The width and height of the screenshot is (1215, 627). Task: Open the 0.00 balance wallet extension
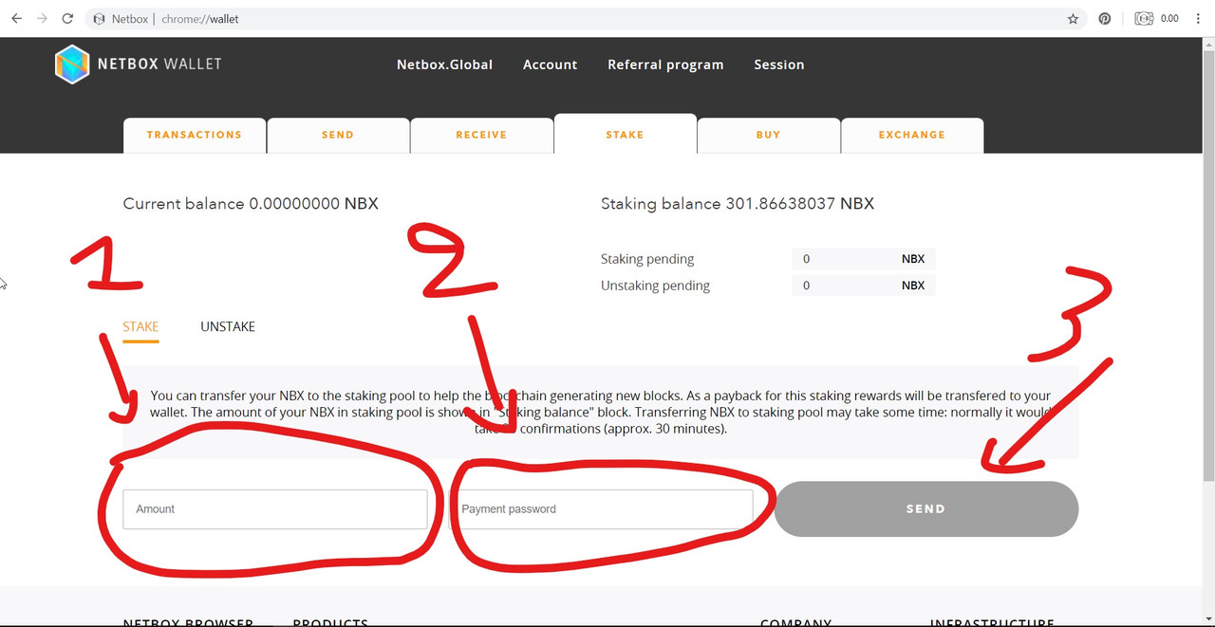pos(1157,18)
